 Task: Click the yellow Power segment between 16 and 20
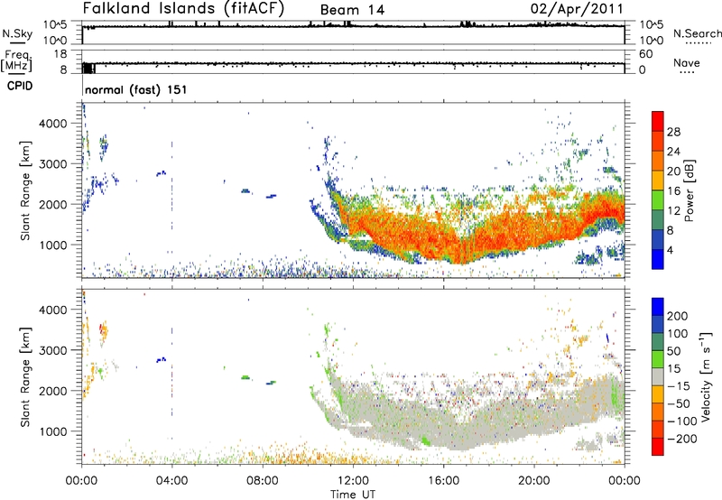[658, 181]
